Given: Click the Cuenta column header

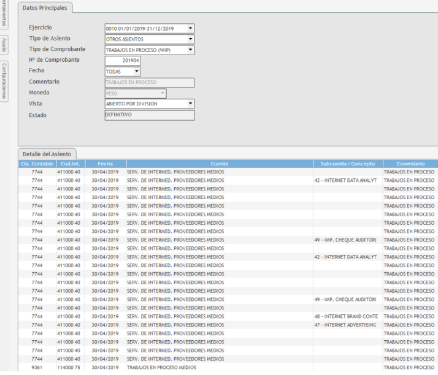Looking at the screenshot, I should pyautogui.click(x=219, y=164).
